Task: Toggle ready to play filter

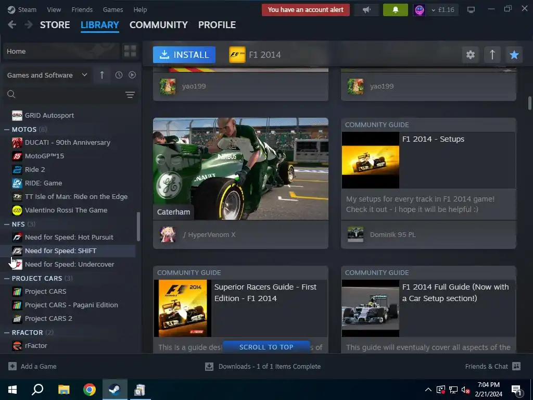Action: pos(132,75)
